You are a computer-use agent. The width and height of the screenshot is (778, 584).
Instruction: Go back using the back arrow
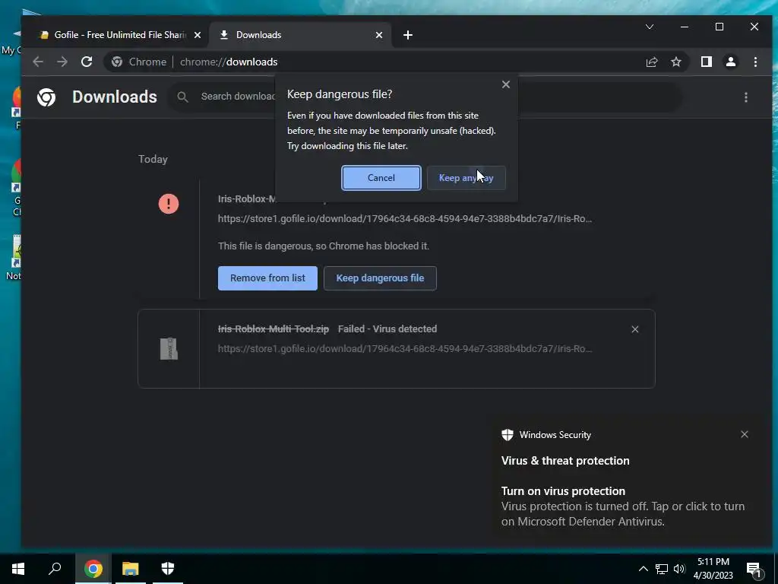coord(38,62)
